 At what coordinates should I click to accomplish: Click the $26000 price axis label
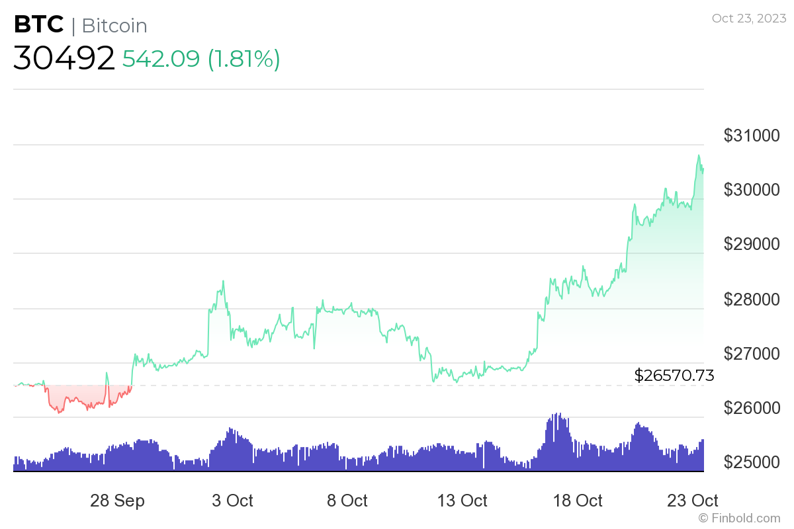click(752, 407)
